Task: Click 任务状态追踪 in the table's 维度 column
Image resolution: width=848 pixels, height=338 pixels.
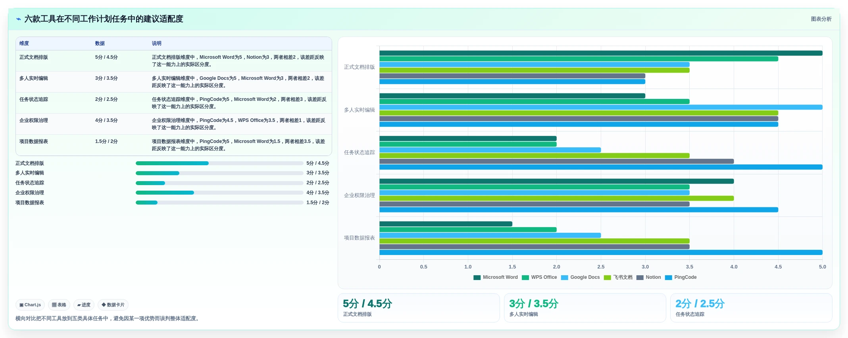Action: coord(34,99)
